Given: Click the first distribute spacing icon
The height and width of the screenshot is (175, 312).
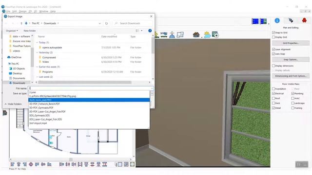Looking at the screenshot, I should tap(62, 164).
